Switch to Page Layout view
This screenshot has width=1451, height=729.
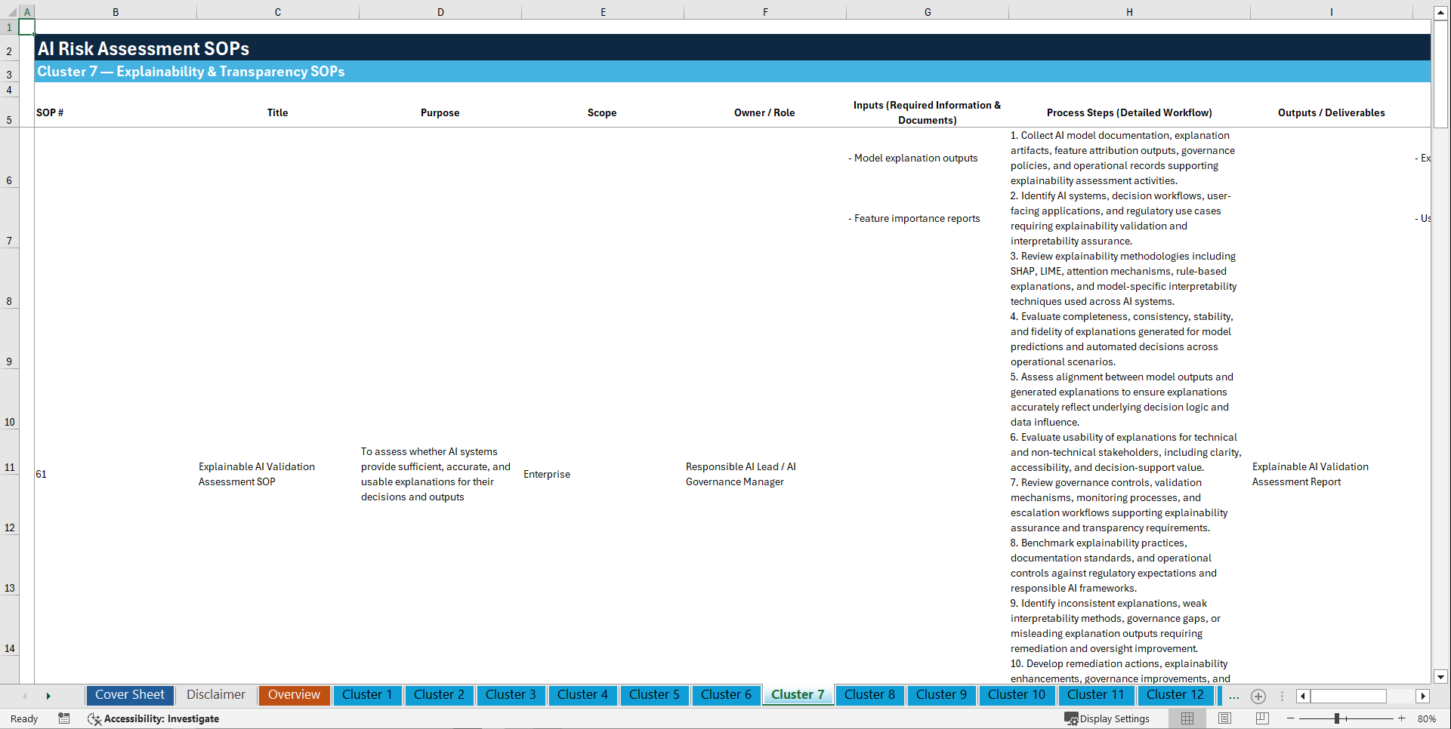(x=1224, y=718)
